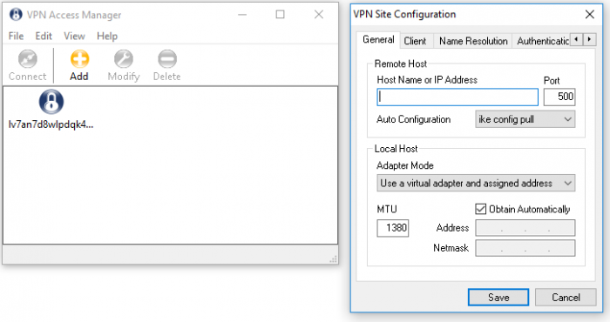The height and width of the screenshot is (322, 610).
Task: Close the VPN Site Configuration dialog
Action: tap(589, 15)
